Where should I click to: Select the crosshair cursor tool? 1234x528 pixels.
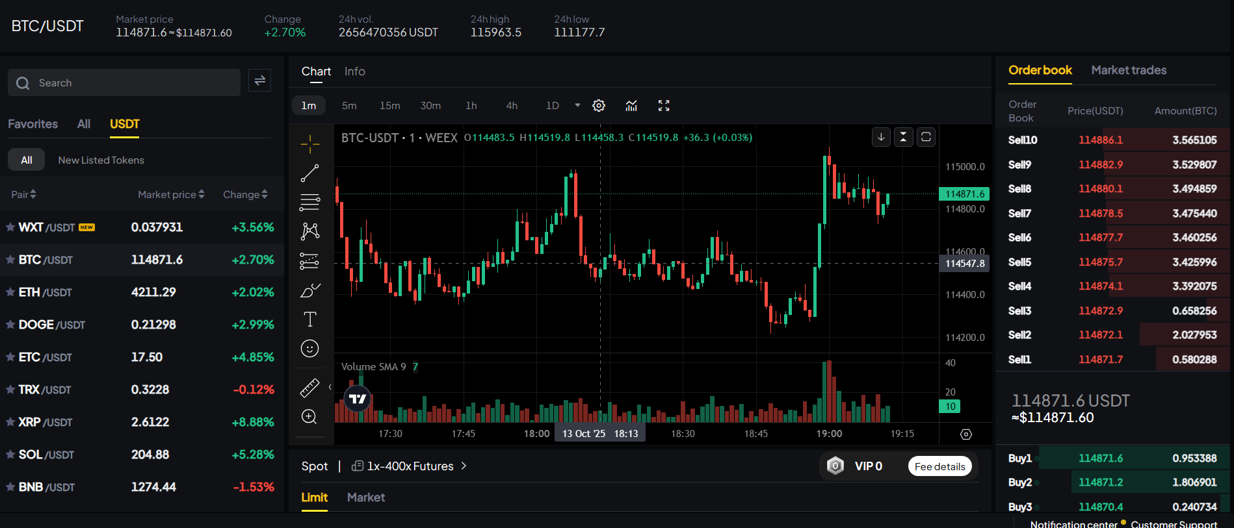(309, 144)
